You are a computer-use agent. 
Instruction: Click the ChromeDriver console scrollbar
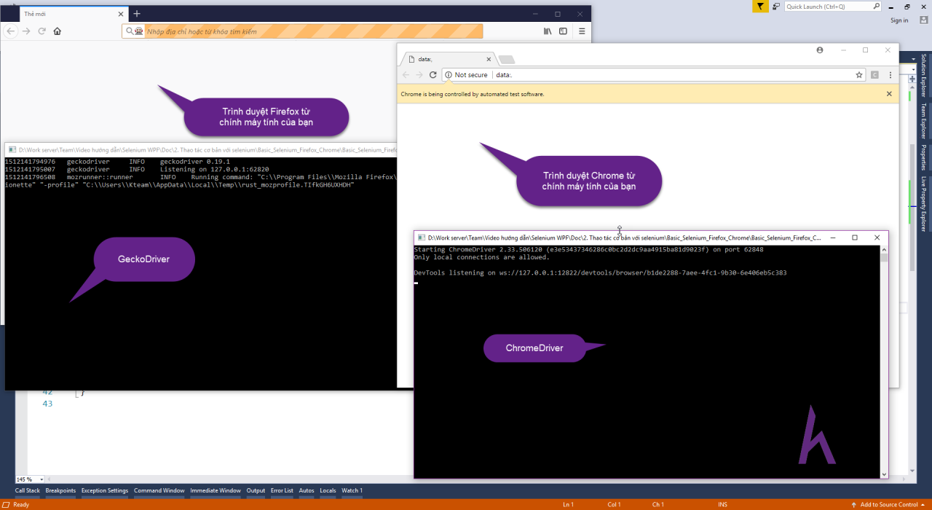tap(884, 361)
